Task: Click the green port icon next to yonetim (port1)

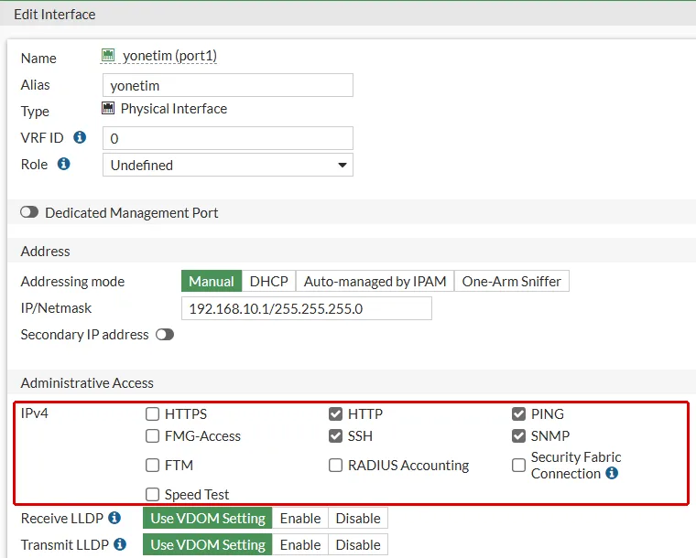Action: pyautogui.click(x=108, y=55)
